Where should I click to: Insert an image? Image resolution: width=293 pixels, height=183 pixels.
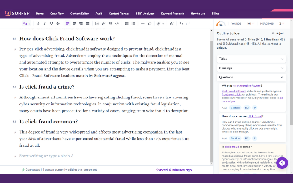[97, 23]
